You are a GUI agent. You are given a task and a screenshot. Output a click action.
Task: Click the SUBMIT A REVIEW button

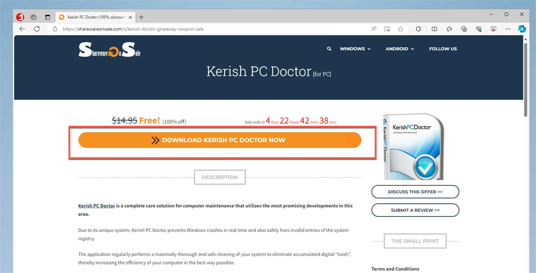click(415, 210)
